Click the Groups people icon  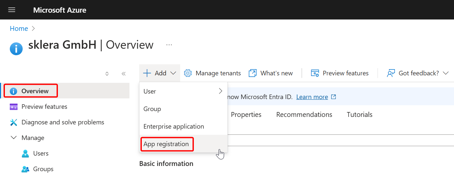point(25,169)
